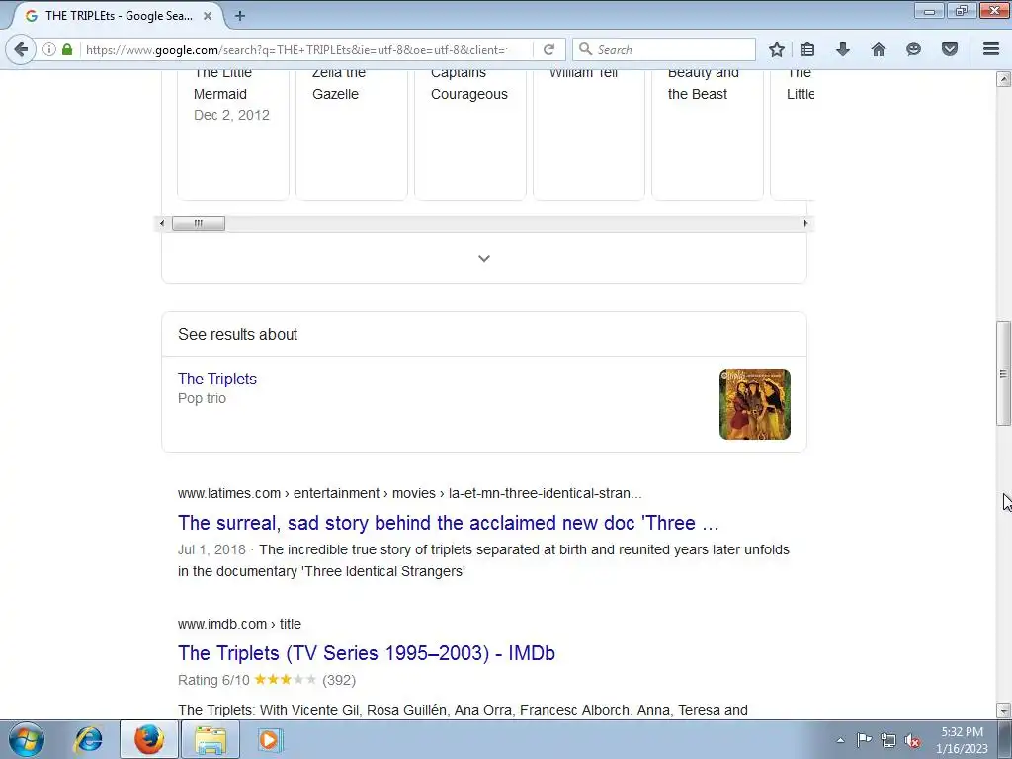Image resolution: width=1012 pixels, height=759 pixels.
Task: Open The Triplets TV Series IMDb result
Action: point(366,653)
